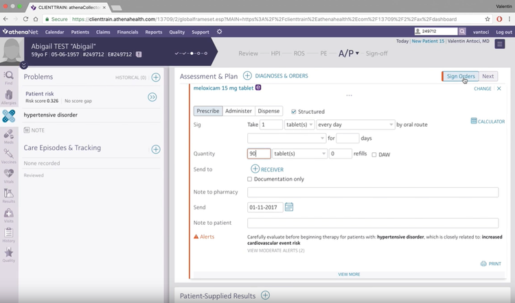
Task: Click the patient alert exclamation icon
Action: [x=139, y=54]
